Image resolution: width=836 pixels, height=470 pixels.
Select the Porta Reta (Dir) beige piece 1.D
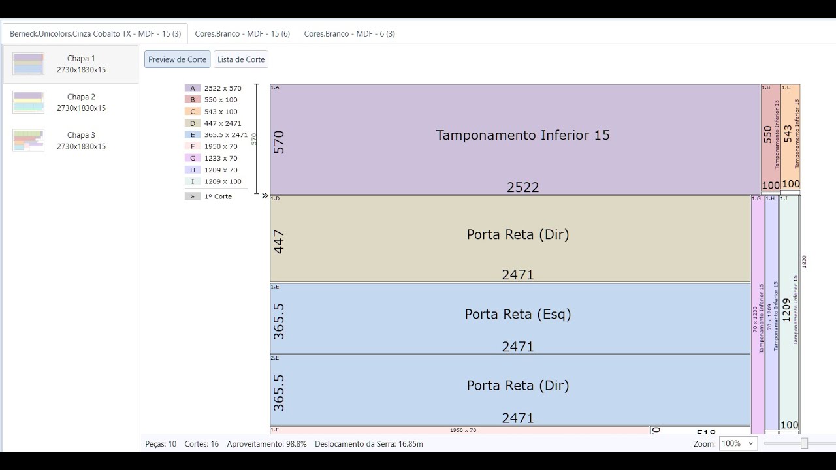click(510, 238)
